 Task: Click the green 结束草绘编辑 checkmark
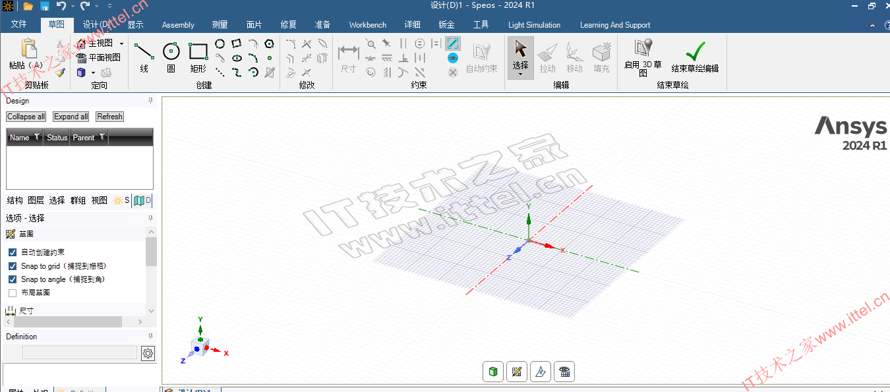coord(695,51)
